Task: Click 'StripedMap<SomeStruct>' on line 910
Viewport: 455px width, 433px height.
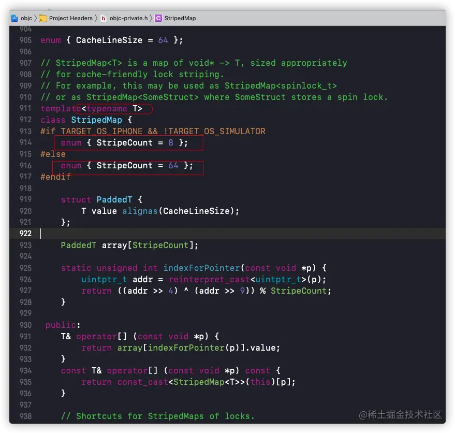Action: coord(142,97)
